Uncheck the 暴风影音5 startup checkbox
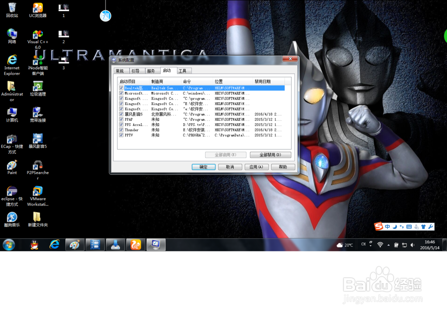The image size is (447, 314). tap(121, 114)
